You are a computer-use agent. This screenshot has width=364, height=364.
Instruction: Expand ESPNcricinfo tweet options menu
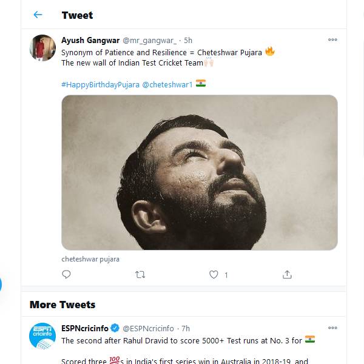pos(332,328)
